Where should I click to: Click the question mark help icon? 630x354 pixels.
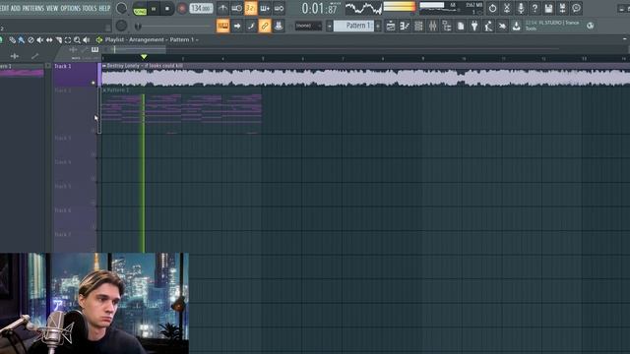click(535, 8)
